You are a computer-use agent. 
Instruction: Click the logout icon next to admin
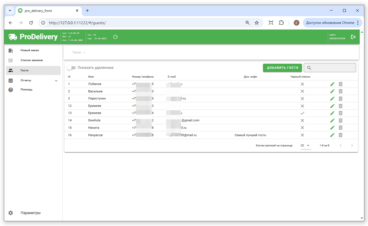[x=353, y=37]
